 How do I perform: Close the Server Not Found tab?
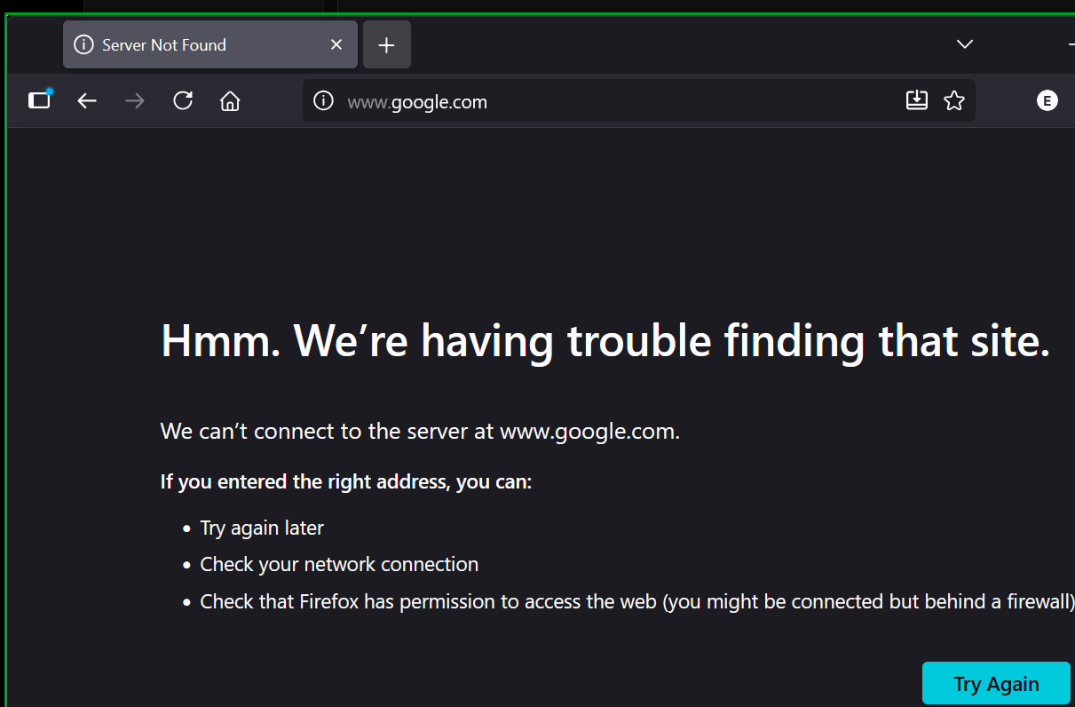[336, 44]
